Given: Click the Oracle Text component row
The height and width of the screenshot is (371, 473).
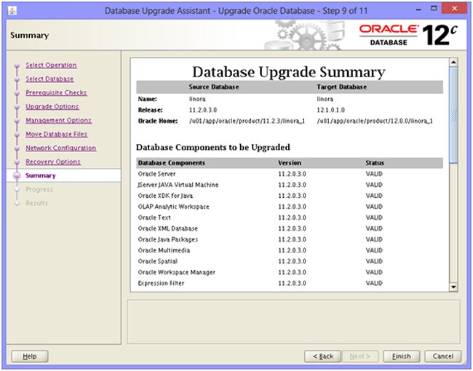Looking at the screenshot, I should point(290,218).
